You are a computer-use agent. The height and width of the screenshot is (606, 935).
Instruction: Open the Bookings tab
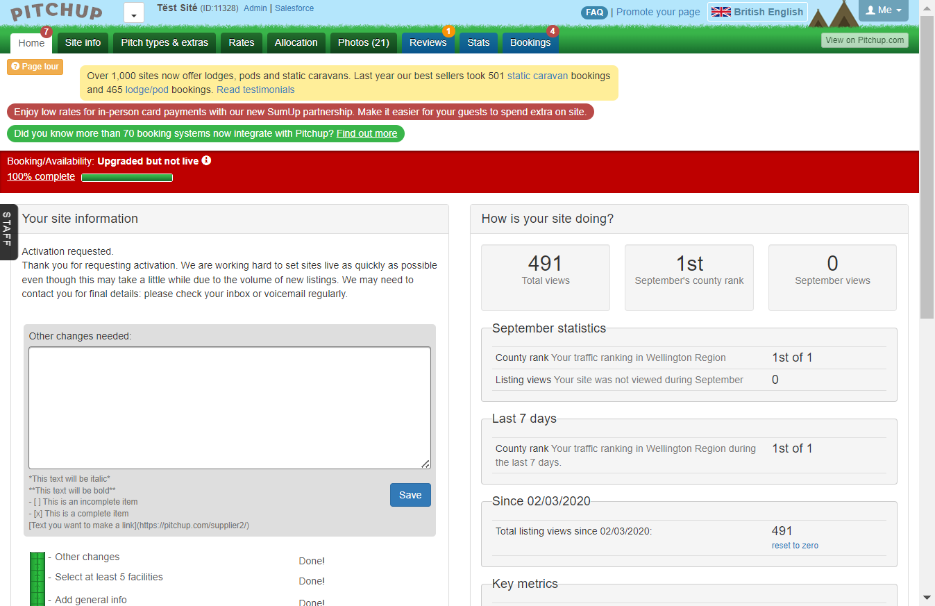click(x=530, y=42)
